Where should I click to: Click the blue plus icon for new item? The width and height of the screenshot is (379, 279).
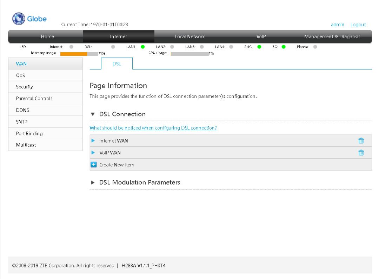tap(94, 165)
